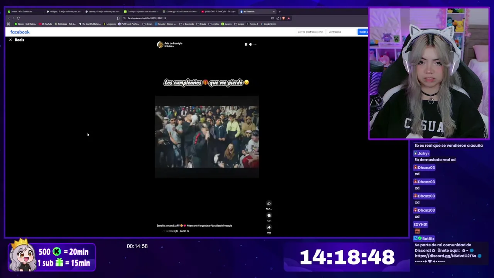Reload the page with the refresh icon

coord(18,18)
